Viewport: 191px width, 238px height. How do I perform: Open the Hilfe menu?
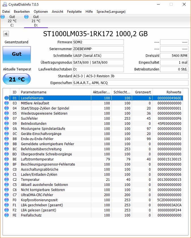pos(89,12)
